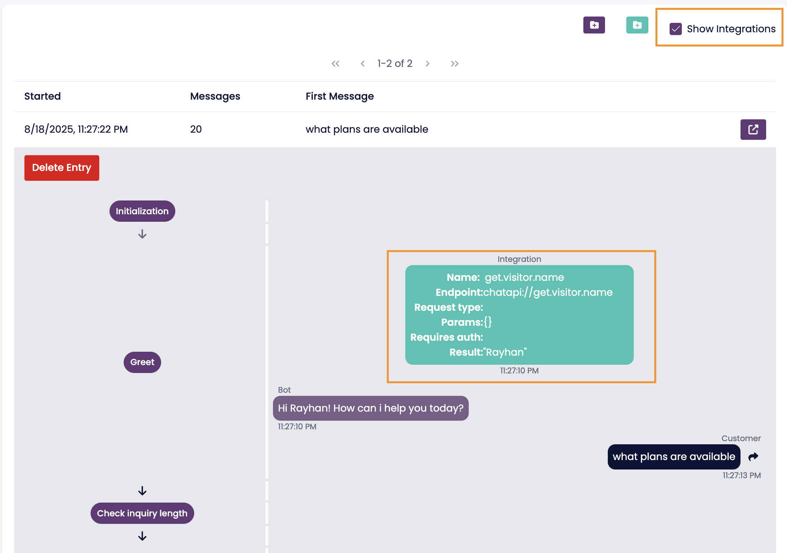Select the Greet step node

[x=142, y=362]
